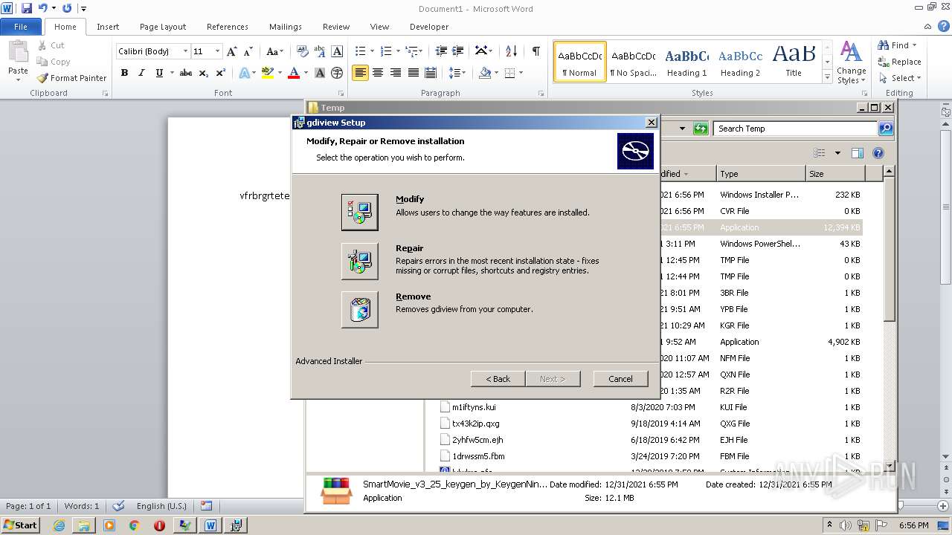
Task: Click Size column header in Temp window
Action: [x=835, y=174]
